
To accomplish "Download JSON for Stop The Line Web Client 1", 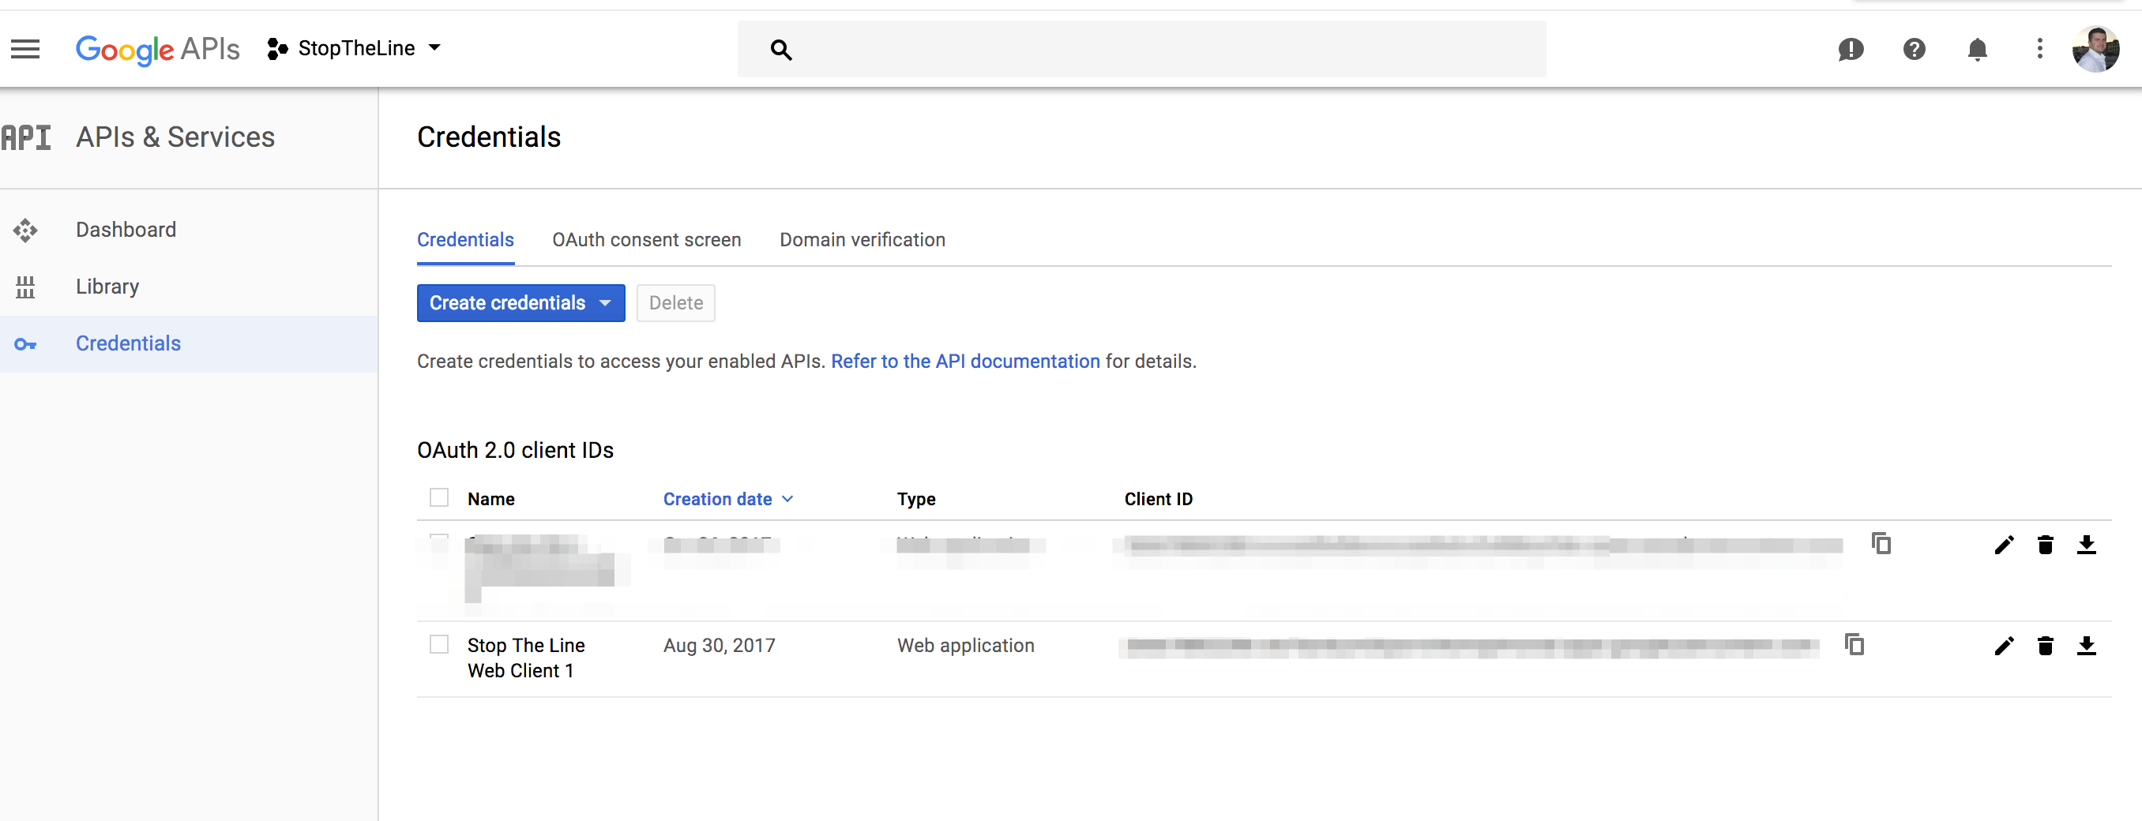I will coord(2085,646).
